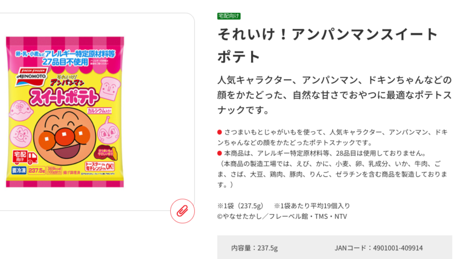Click the トースター電子レンジOK badge

coord(100,166)
